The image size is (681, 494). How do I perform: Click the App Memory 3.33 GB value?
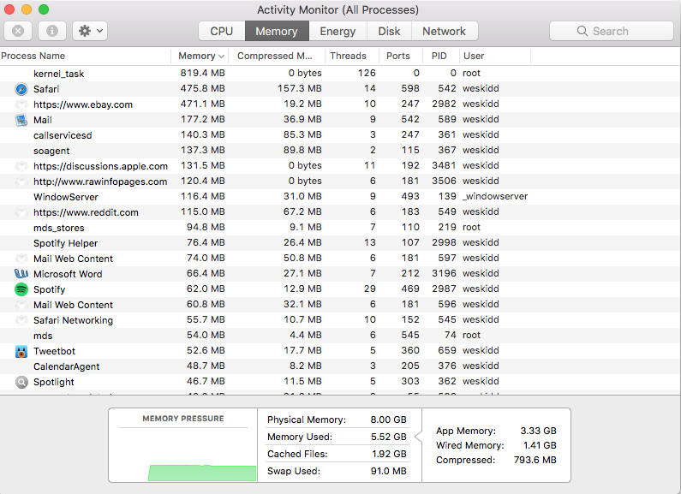[x=538, y=431]
